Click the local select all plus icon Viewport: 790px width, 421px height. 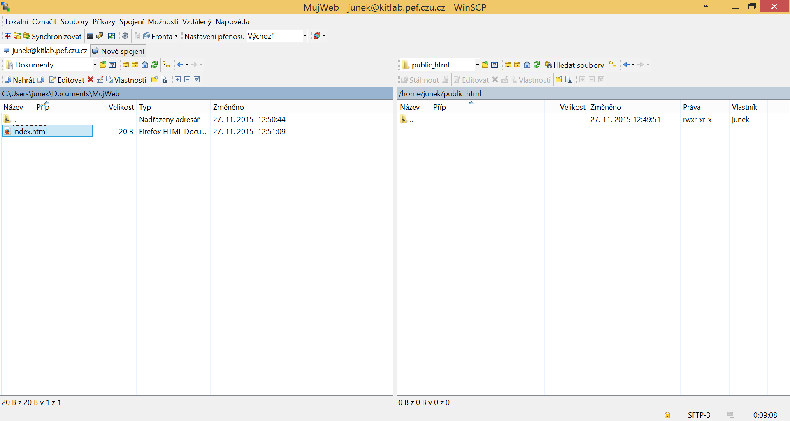coord(178,80)
